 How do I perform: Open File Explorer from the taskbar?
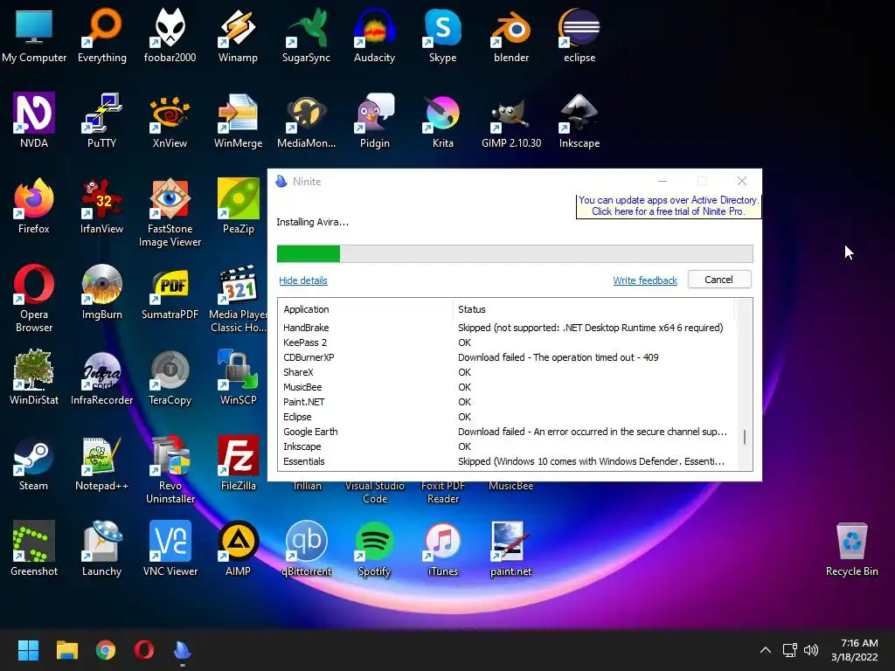tap(66, 650)
